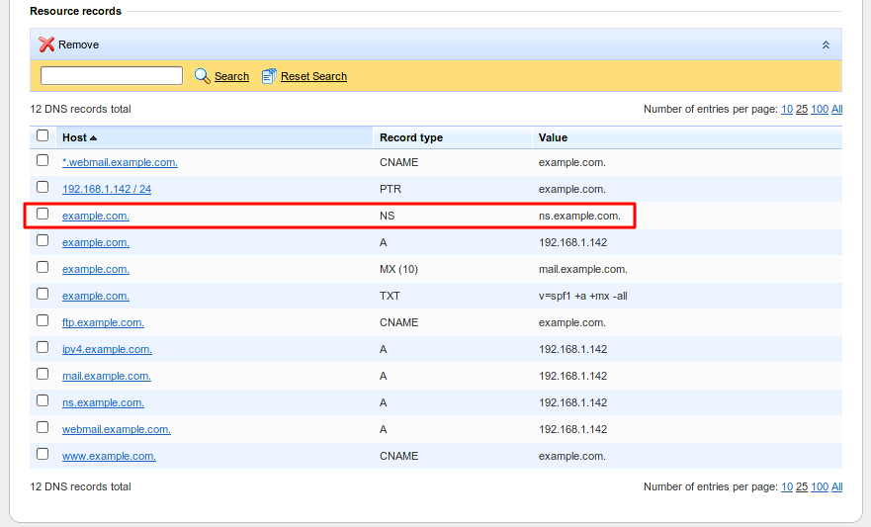Show 25 entries per page at top
This screenshot has height=527, width=871.
click(802, 109)
